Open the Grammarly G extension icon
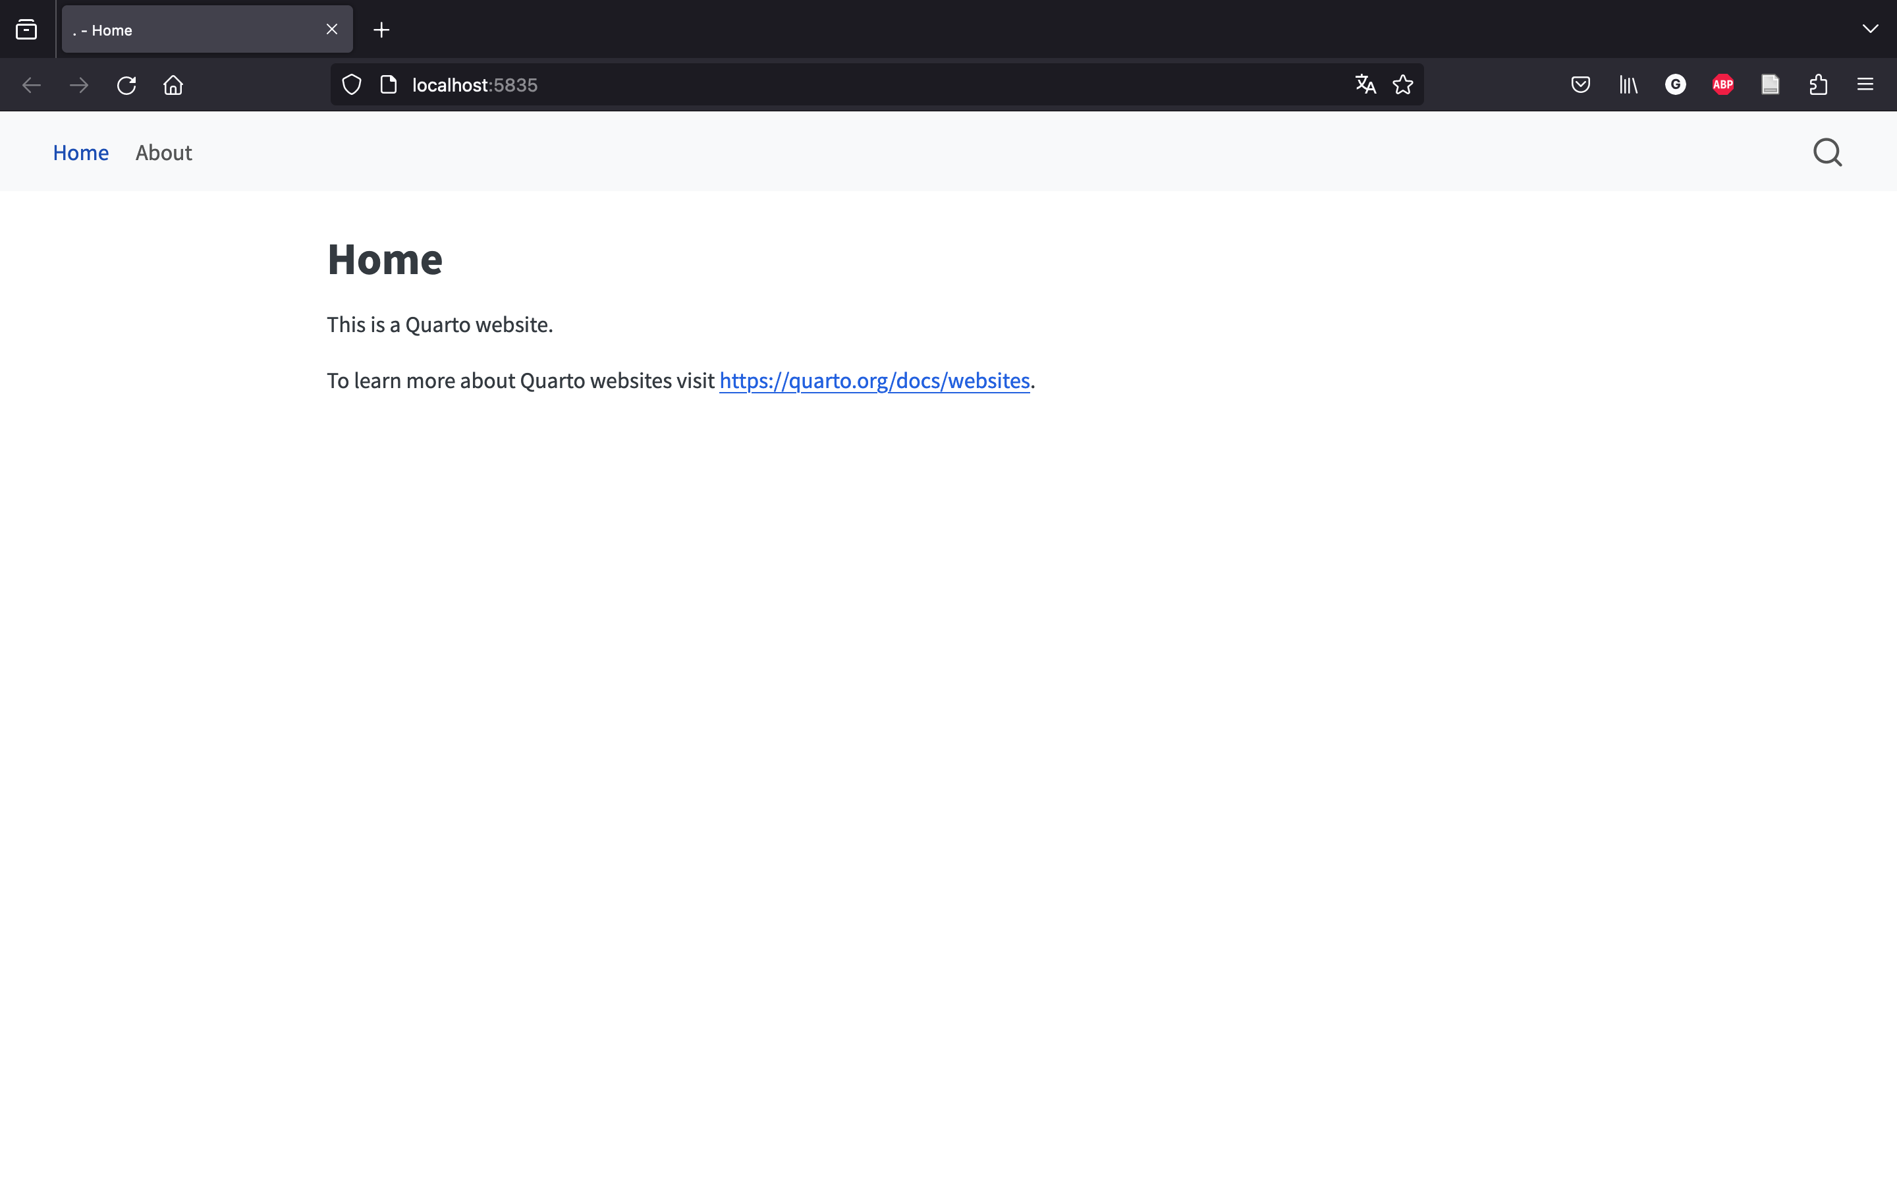 tap(1675, 85)
